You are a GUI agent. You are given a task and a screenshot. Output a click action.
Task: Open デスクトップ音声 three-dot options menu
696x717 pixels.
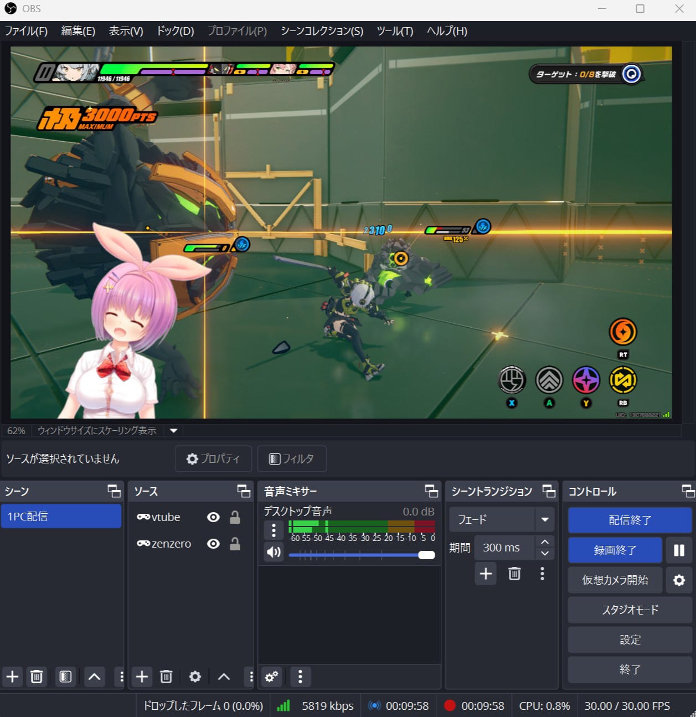[x=274, y=530]
